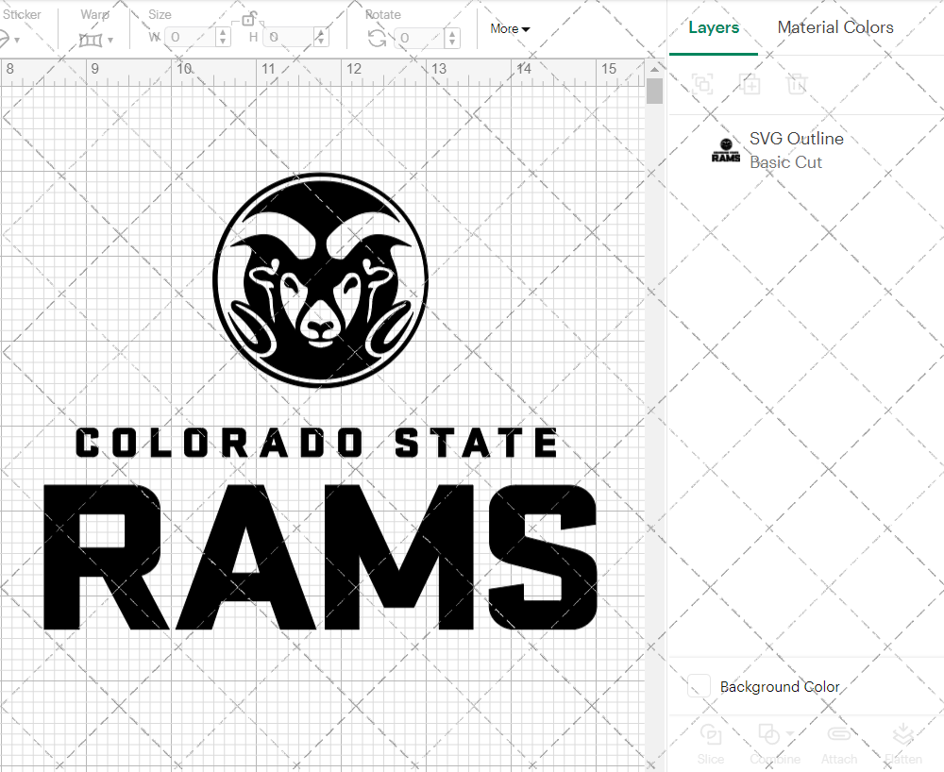Click the Rotate angle input field
944x772 pixels.
420,38
